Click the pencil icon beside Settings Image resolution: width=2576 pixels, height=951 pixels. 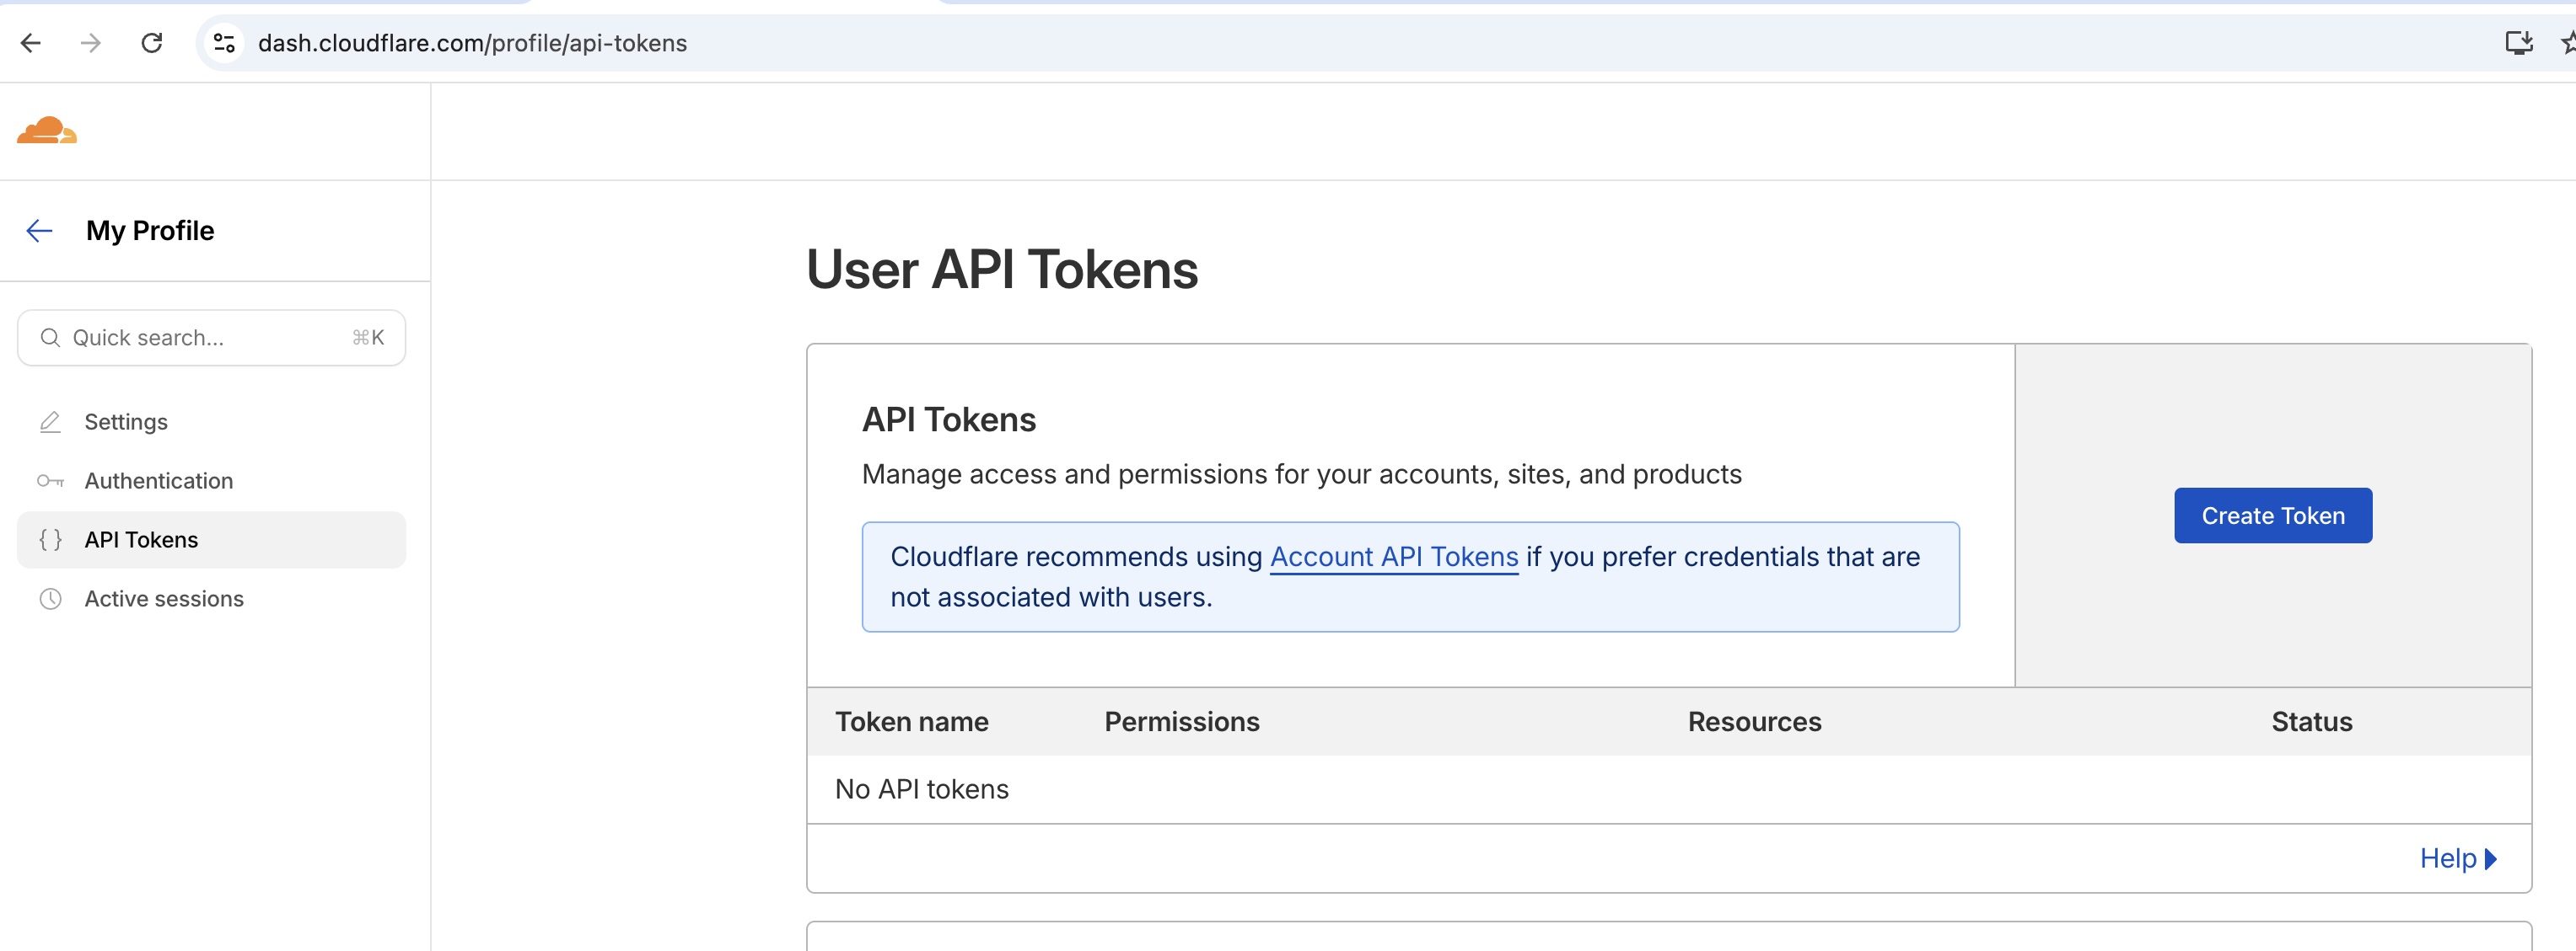click(x=50, y=421)
